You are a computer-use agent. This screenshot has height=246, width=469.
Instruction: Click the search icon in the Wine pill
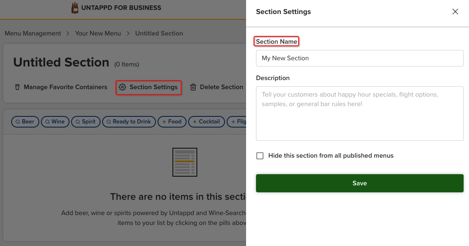pos(47,121)
